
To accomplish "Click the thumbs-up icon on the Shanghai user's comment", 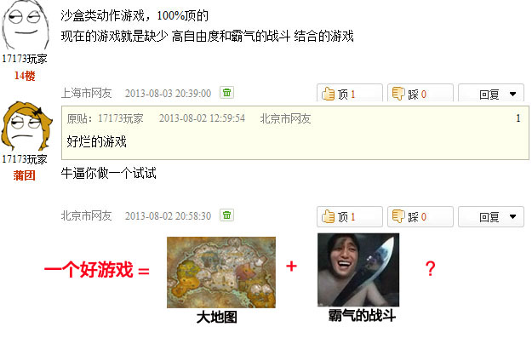I will click(328, 94).
